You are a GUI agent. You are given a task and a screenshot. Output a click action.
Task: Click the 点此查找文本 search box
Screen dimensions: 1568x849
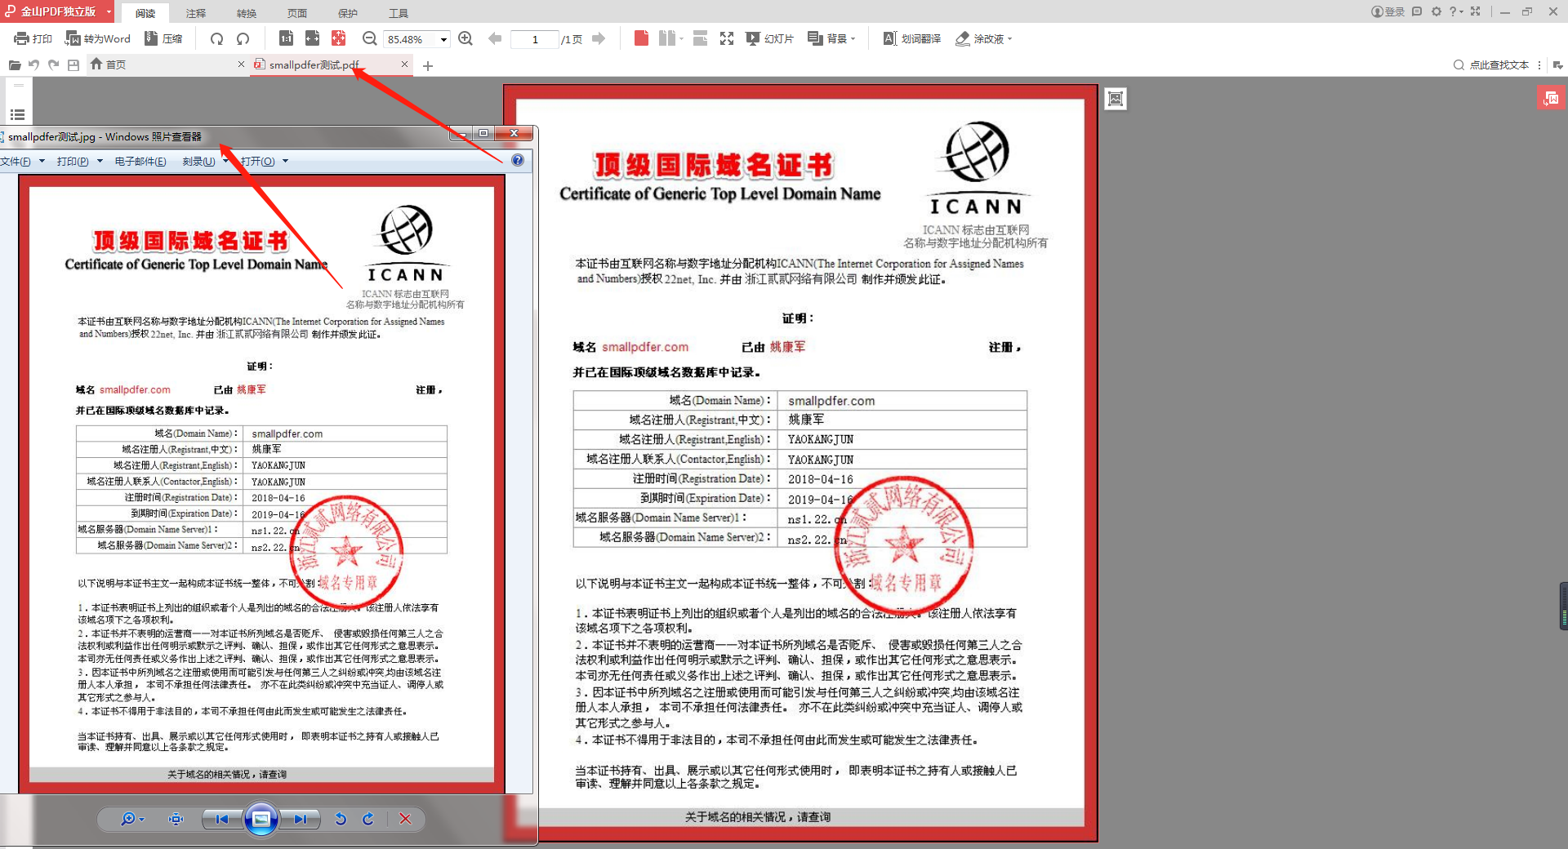click(1491, 64)
